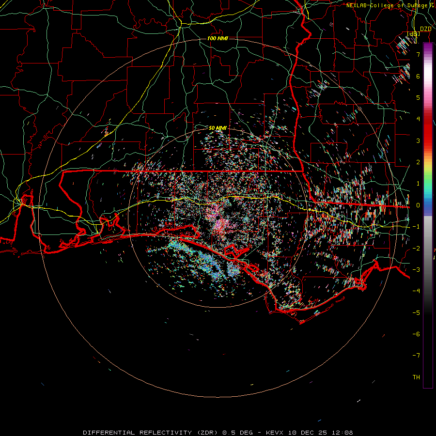This screenshot has height=436, width=436.
Task: Click the positive 5 scale value
Action: pos(418,97)
